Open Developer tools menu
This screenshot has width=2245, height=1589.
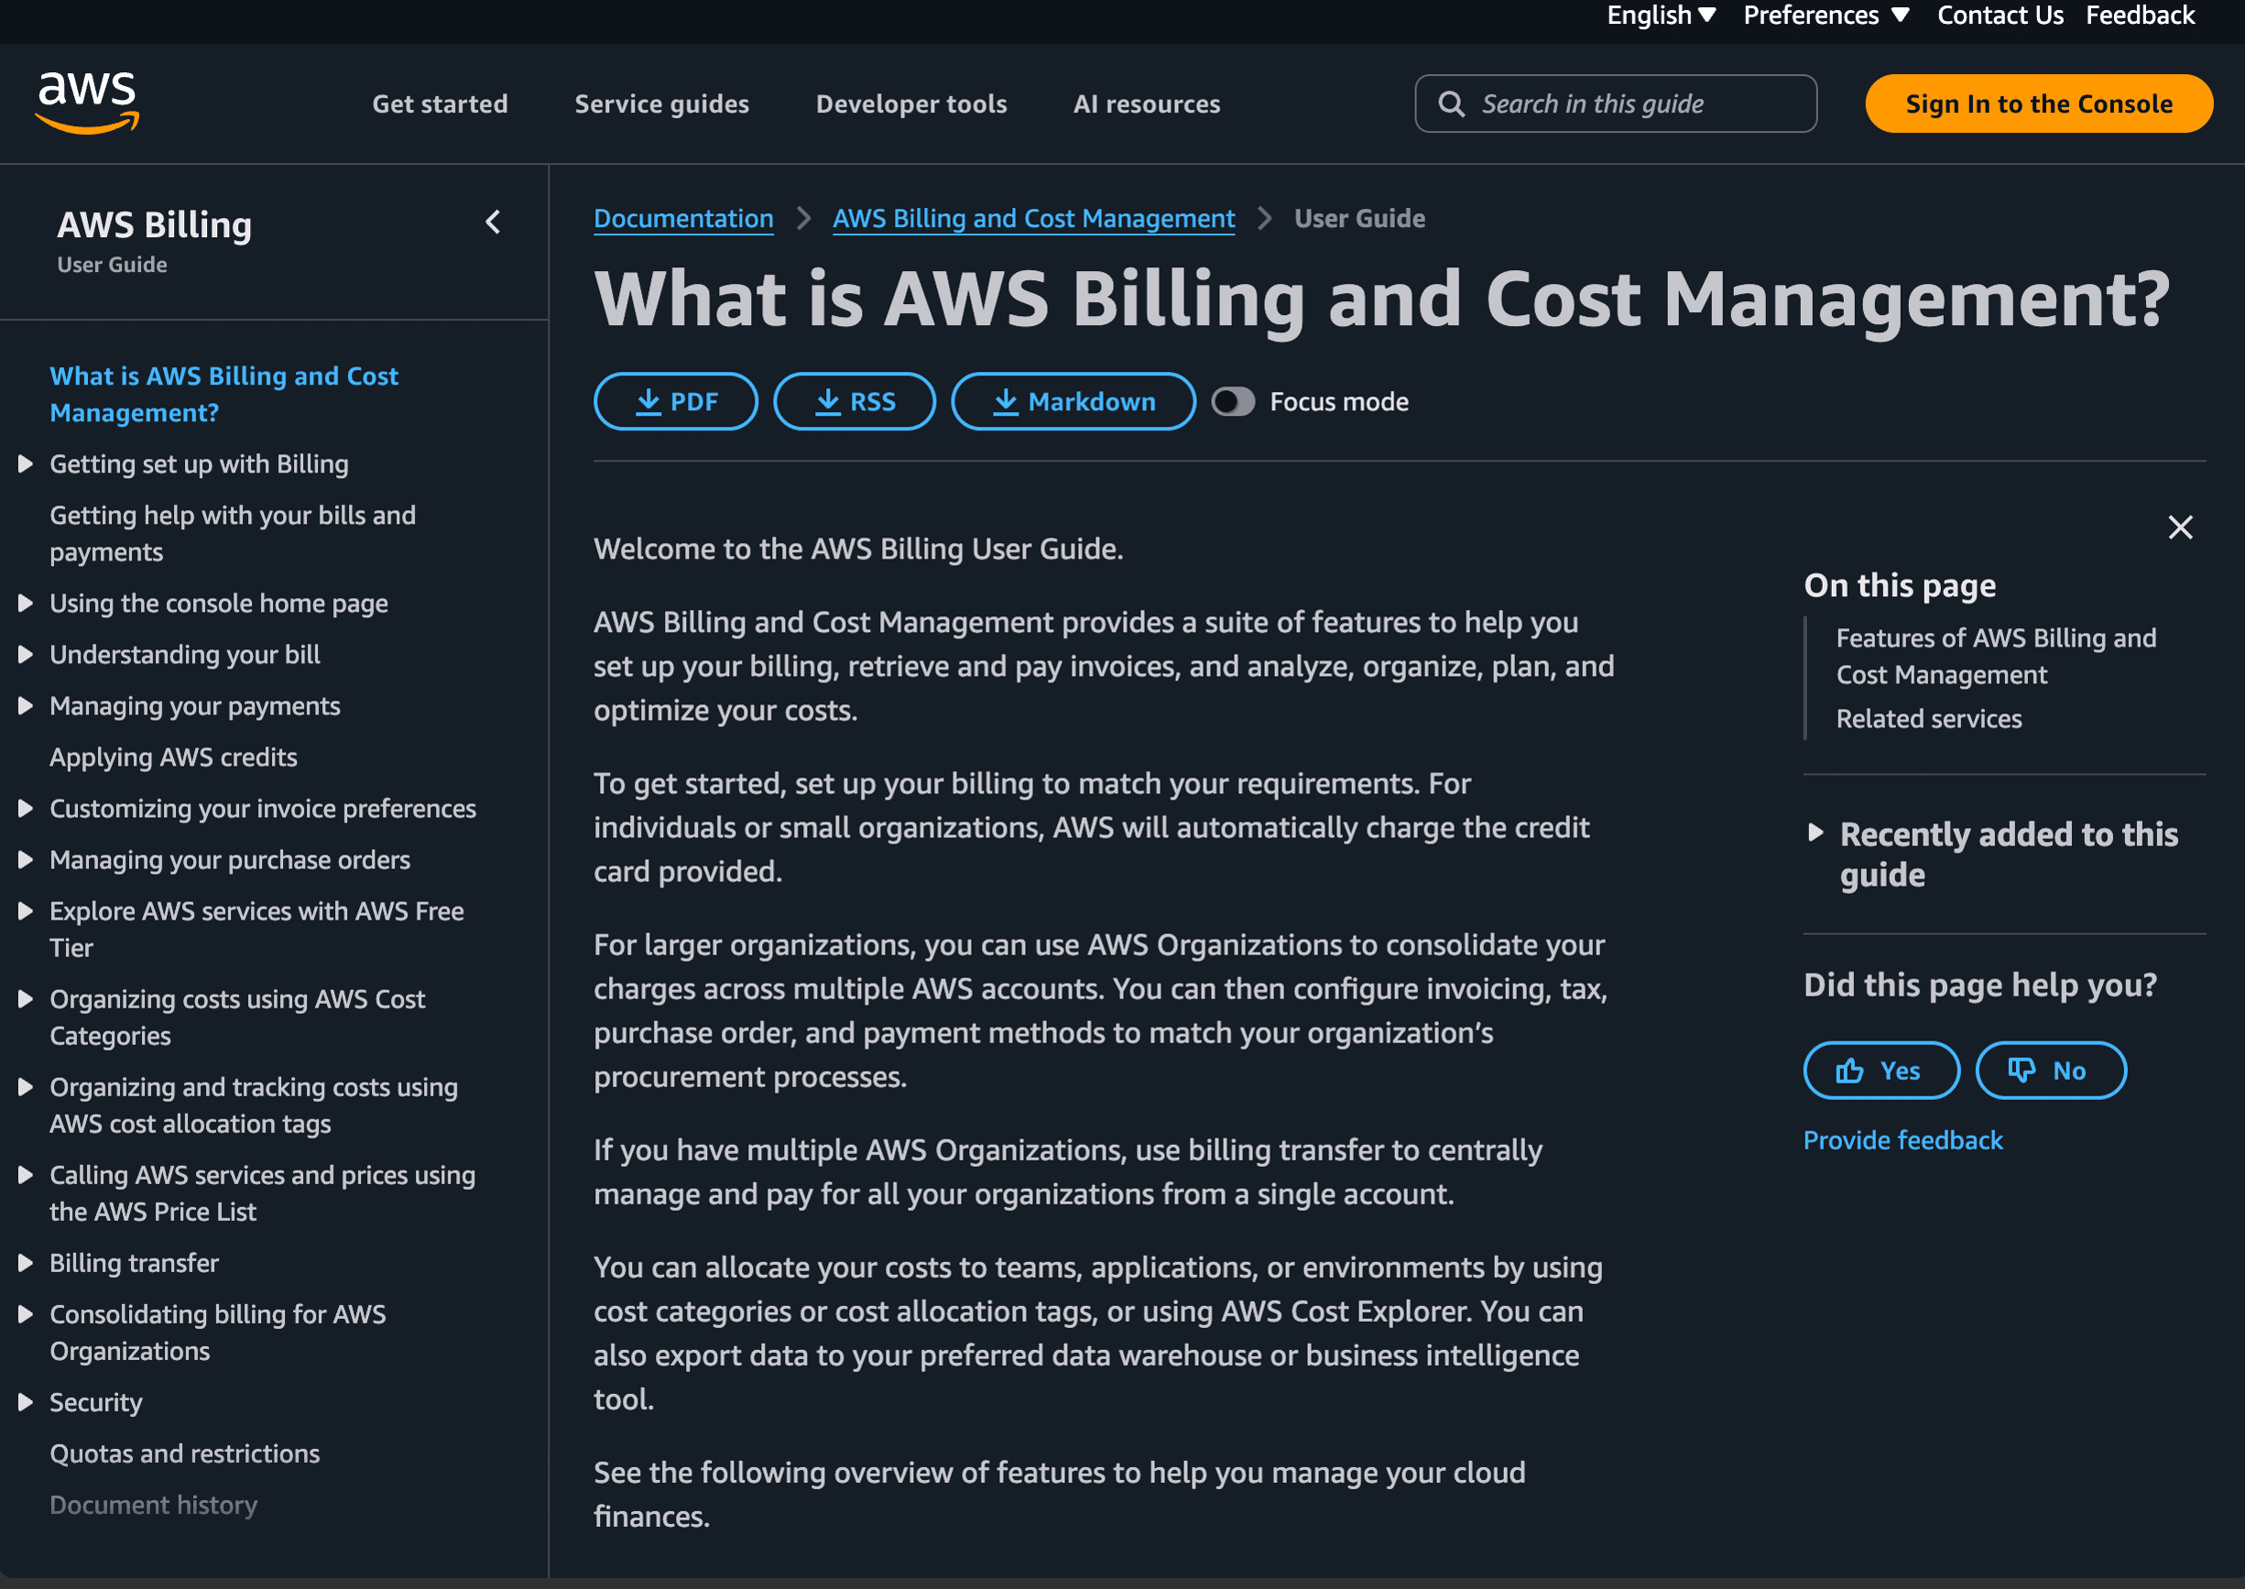tap(911, 103)
